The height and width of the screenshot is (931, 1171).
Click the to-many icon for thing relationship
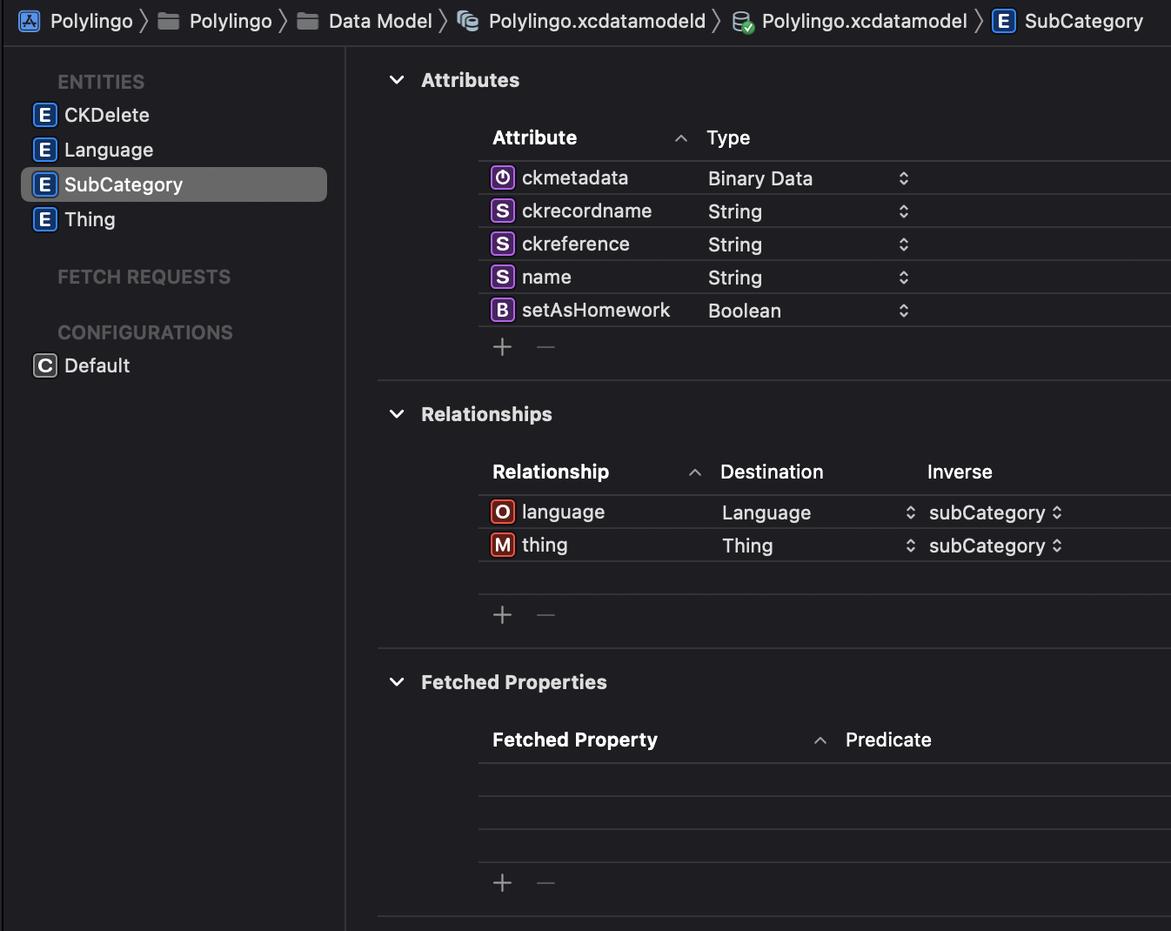(x=503, y=545)
